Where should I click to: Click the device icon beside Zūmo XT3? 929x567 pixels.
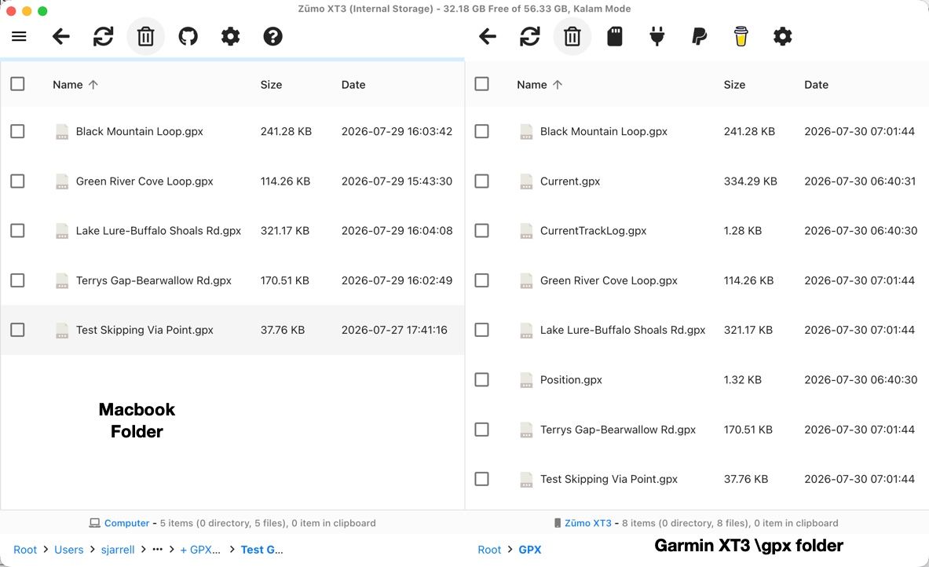point(558,523)
